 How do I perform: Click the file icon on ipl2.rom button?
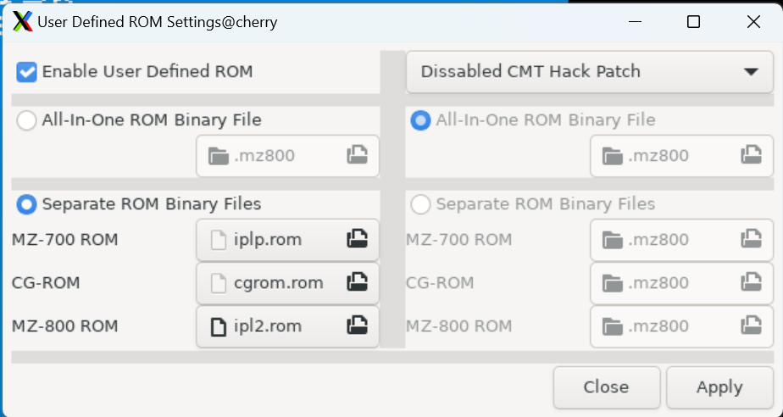tap(219, 326)
